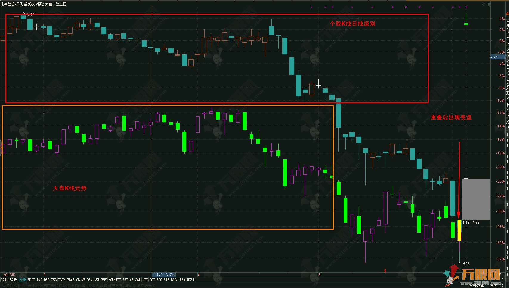Switch to the MCST indicator
The height and width of the screenshot is (288, 509).
[x=191, y=280]
